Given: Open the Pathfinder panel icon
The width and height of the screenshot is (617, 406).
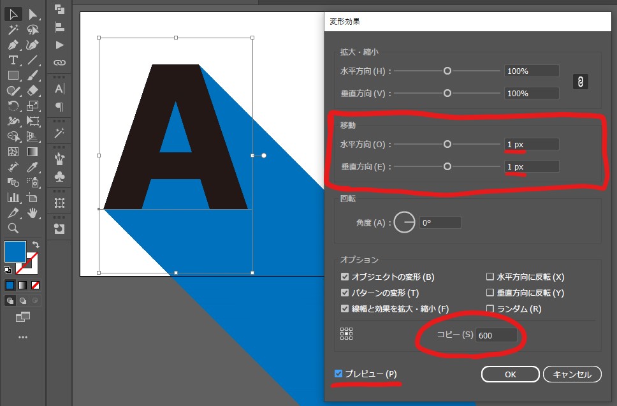Looking at the screenshot, I should click(59, 10).
